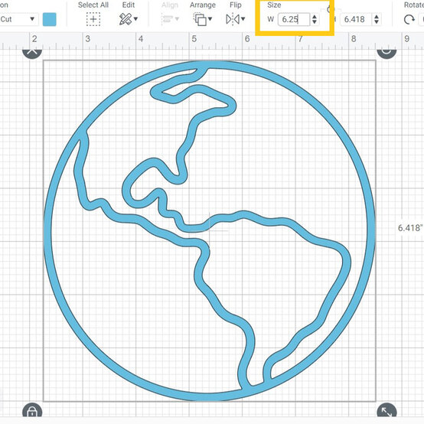Click the blue globe outline image
Screen dimensions: 424x424
210,230
